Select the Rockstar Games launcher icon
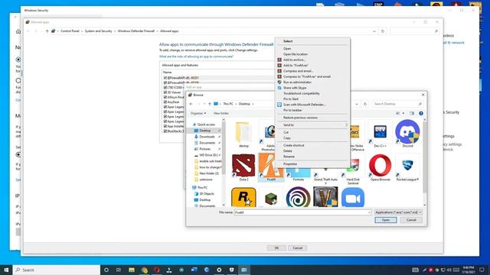Screen dimensions: 490x275 coord(243,197)
